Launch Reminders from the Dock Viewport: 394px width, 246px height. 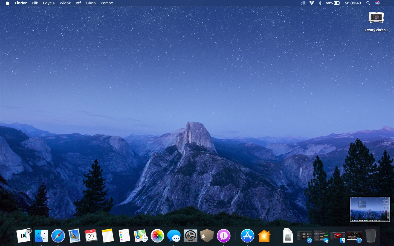[x=124, y=236]
